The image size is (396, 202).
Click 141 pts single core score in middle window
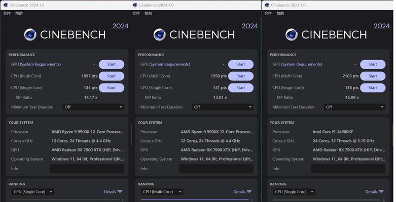(220, 88)
